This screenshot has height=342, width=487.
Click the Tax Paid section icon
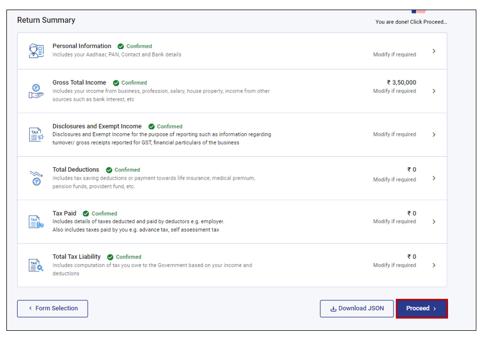point(36,222)
